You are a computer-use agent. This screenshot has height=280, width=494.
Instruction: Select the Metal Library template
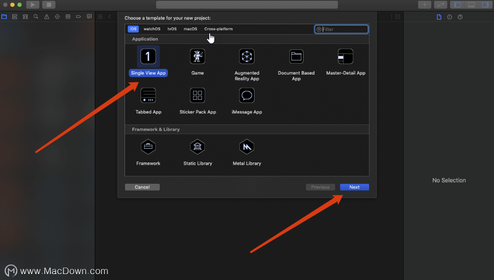[x=247, y=147]
